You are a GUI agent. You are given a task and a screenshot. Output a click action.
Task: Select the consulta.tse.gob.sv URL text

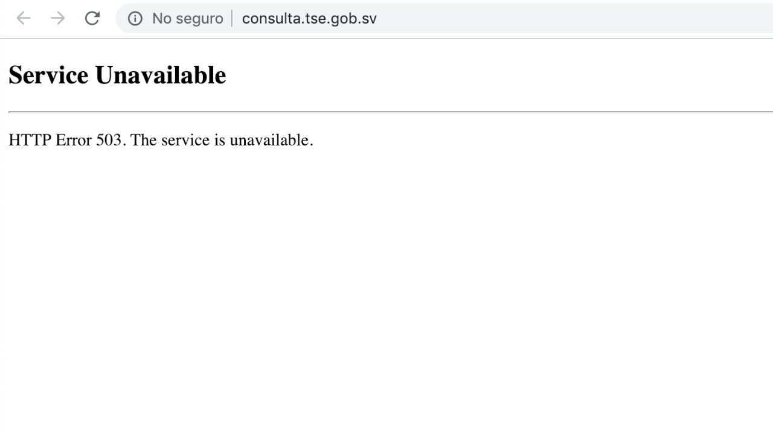click(x=309, y=19)
